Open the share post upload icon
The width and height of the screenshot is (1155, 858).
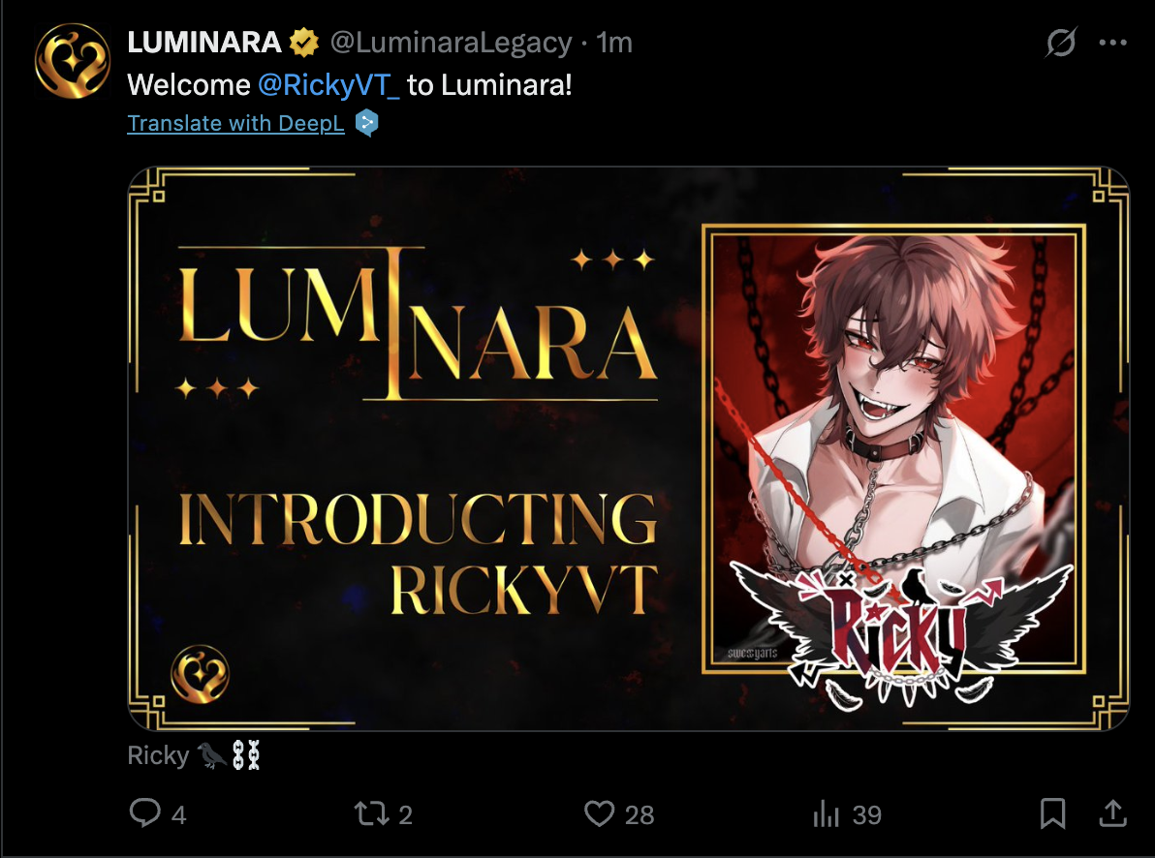[1113, 813]
